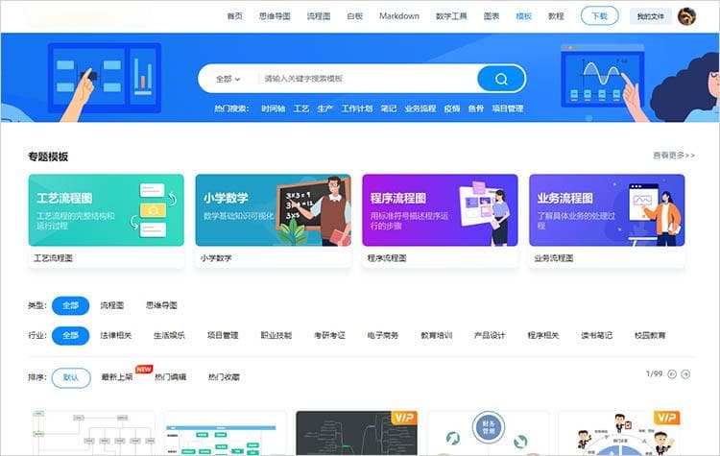Open 教程 navigation item
720x456 pixels.
[556, 16]
